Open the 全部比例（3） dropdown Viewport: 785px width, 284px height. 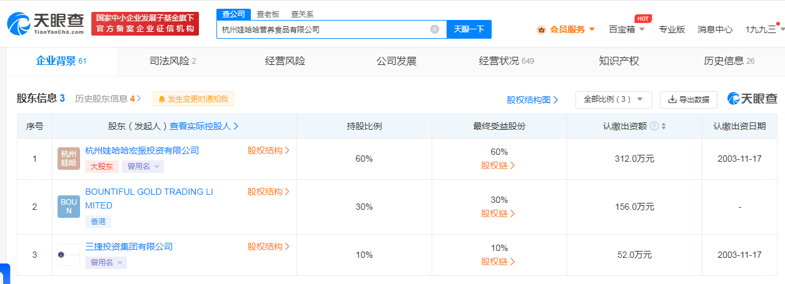pos(614,99)
